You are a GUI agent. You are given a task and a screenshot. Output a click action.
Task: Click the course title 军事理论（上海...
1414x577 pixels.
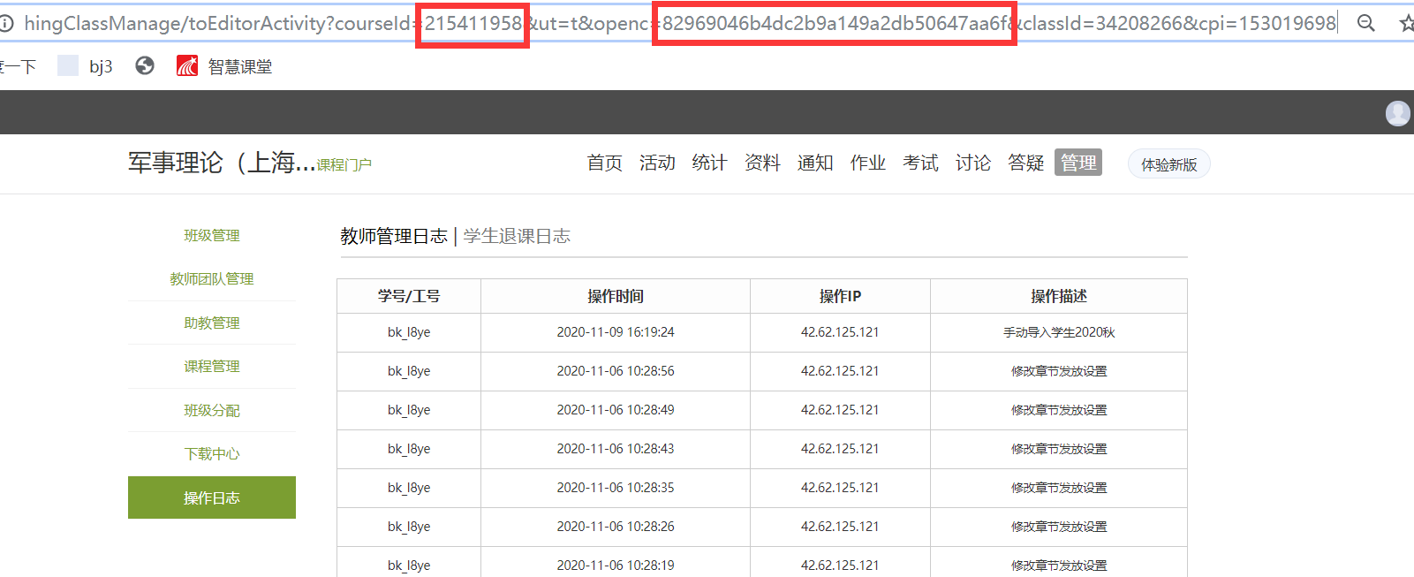[222, 163]
